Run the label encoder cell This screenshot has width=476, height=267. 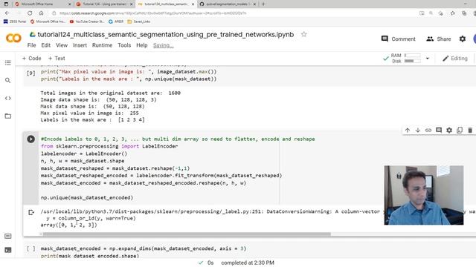[30, 139]
